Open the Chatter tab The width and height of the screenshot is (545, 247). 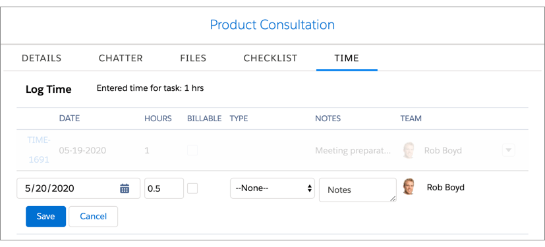121,58
